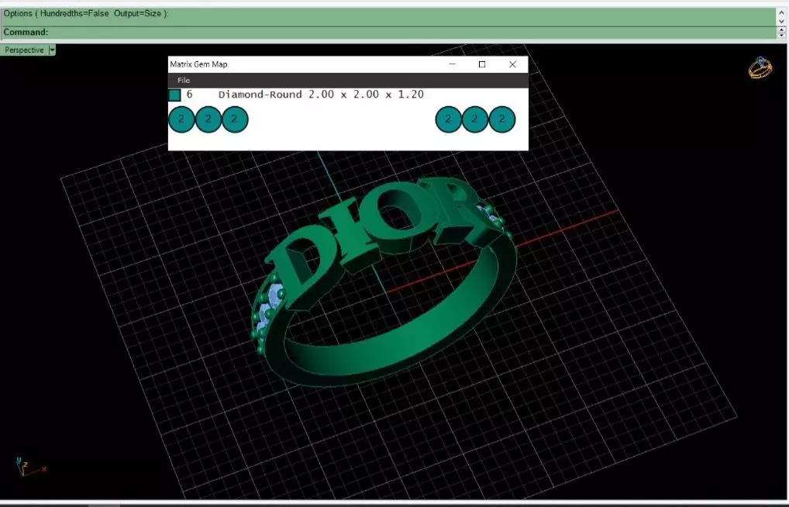Image resolution: width=789 pixels, height=507 pixels.
Task: Minimize the Matrix Gem Map window
Action: (x=452, y=64)
